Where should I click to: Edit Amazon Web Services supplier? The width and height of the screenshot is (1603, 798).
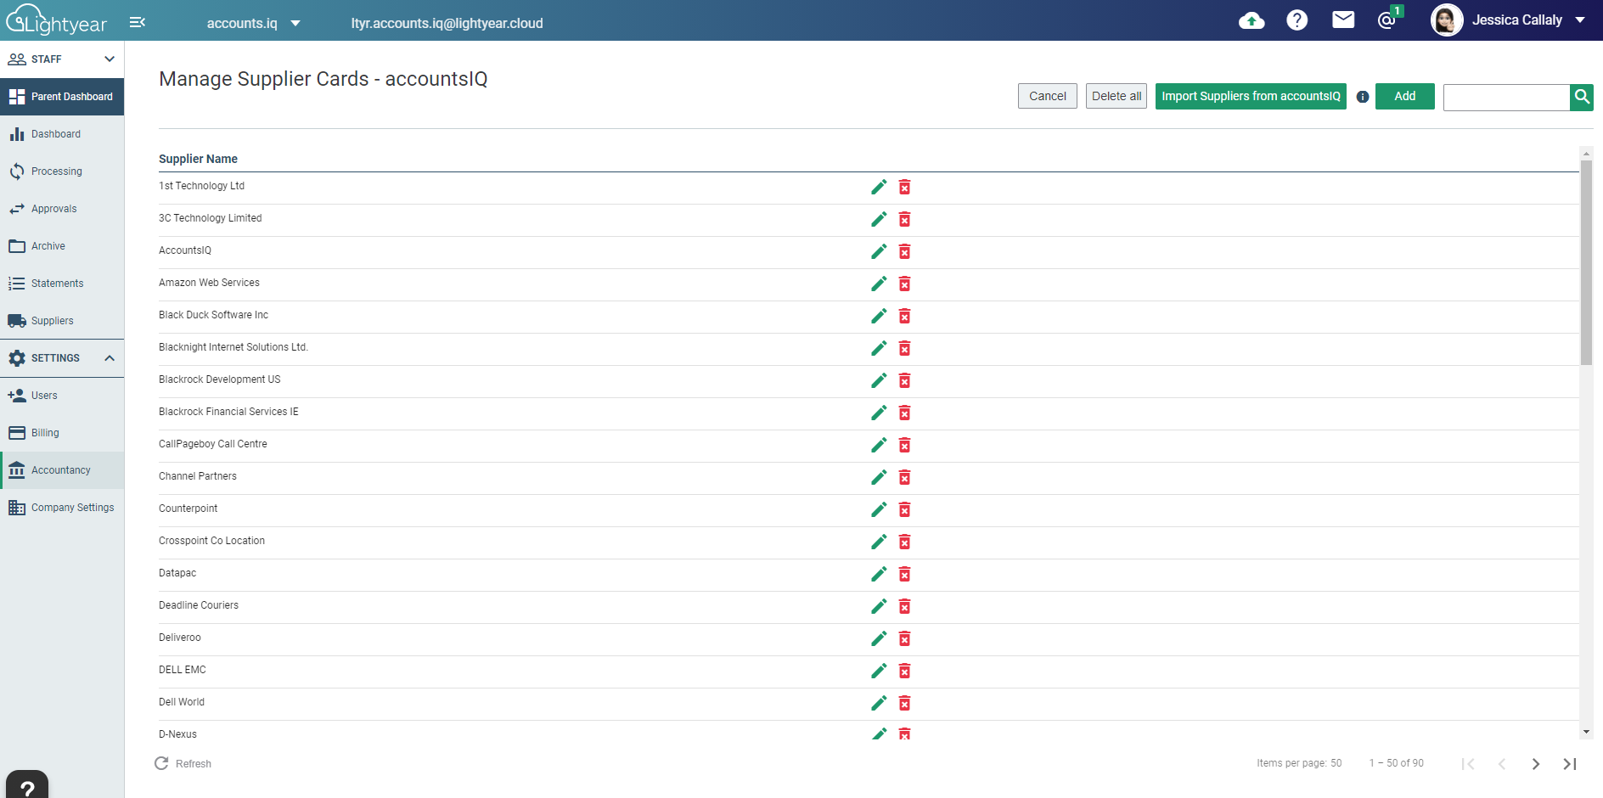(x=879, y=284)
